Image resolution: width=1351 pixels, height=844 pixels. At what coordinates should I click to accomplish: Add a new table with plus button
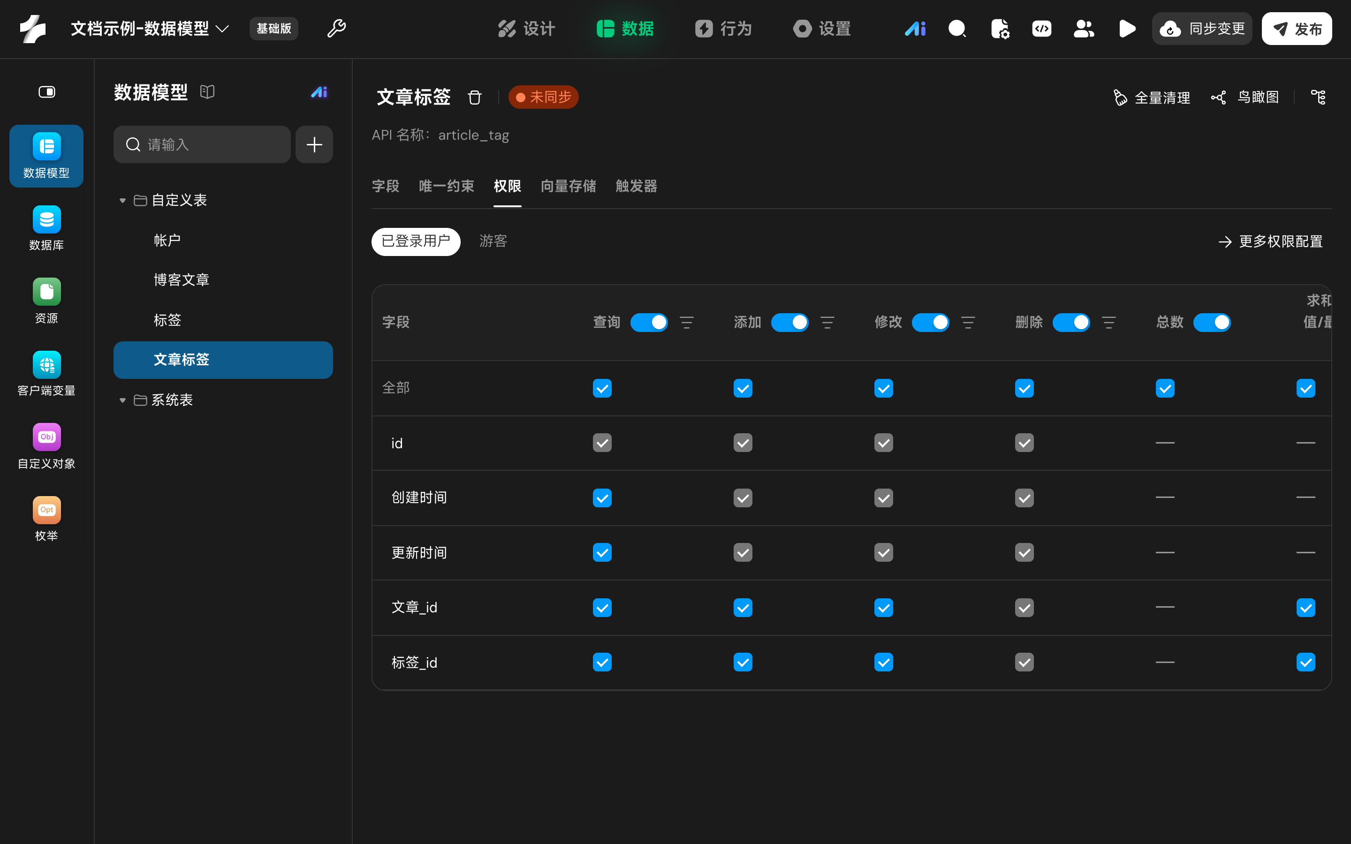(314, 144)
